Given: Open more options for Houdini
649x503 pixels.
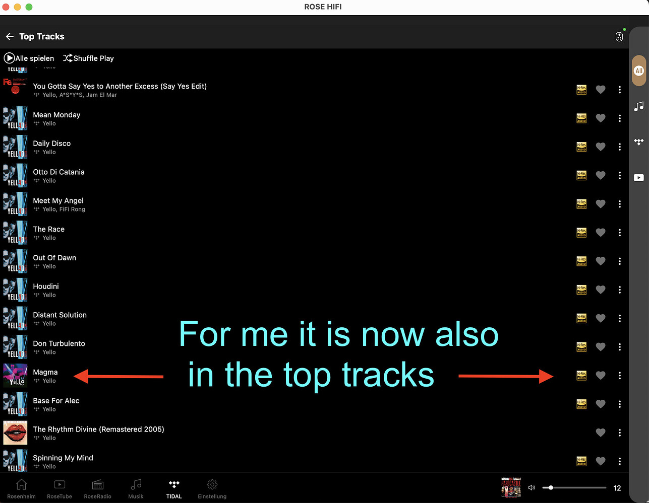Looking at the screenshot, I should click(x=620, y=290).
